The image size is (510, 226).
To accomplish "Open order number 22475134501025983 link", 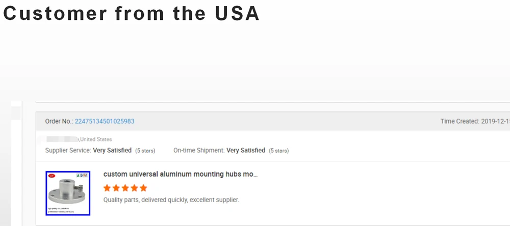I will (105, 121).
